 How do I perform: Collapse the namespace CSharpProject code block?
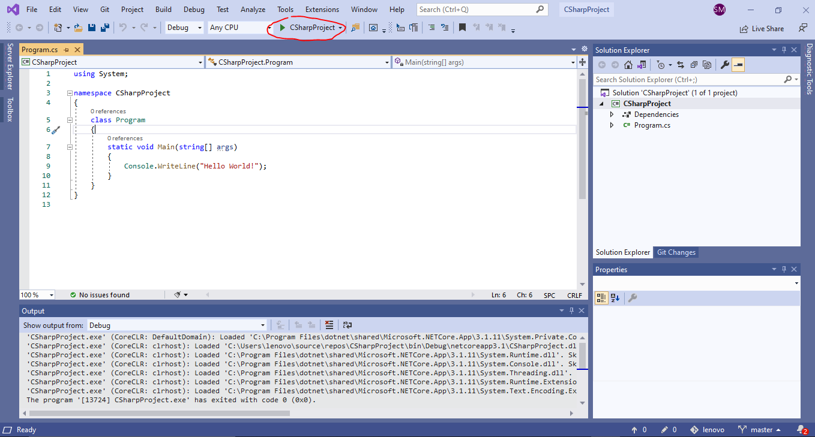[x=70, y=93]
